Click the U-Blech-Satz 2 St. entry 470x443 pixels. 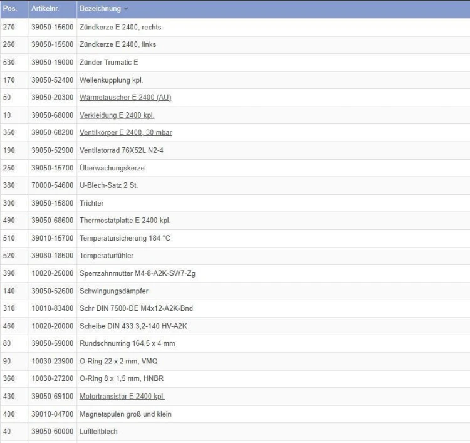109,185
